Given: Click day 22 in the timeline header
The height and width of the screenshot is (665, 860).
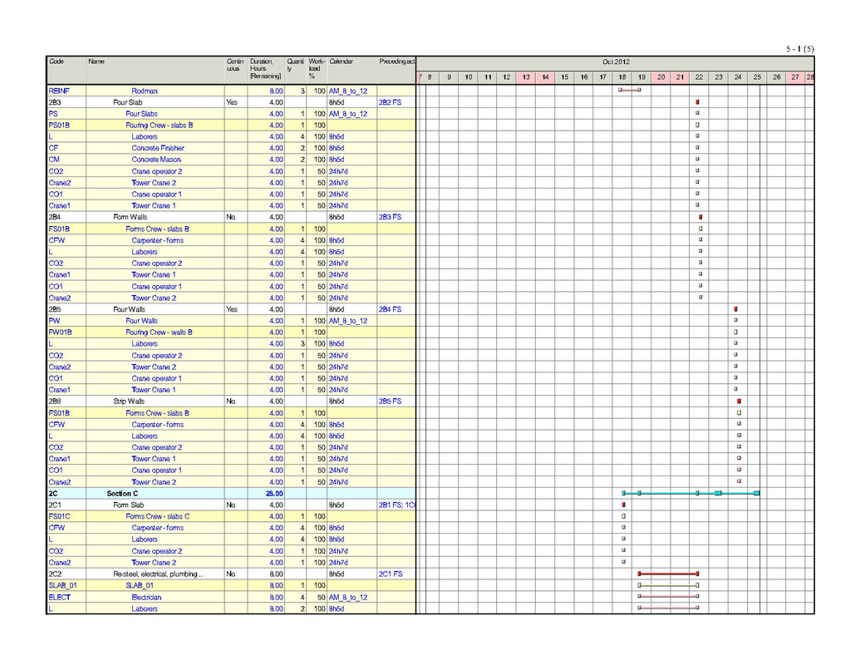Looking at the screenshot, I should 699,77.
